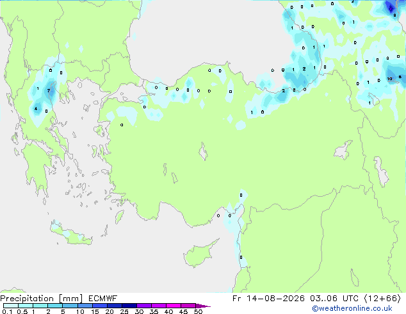The height and width of the screenshot is (314, 406).
Task: Click the date '14-08-2026' text
Action: point(275,299)
